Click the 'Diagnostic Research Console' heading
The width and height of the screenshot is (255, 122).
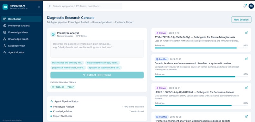coord(71,18)
